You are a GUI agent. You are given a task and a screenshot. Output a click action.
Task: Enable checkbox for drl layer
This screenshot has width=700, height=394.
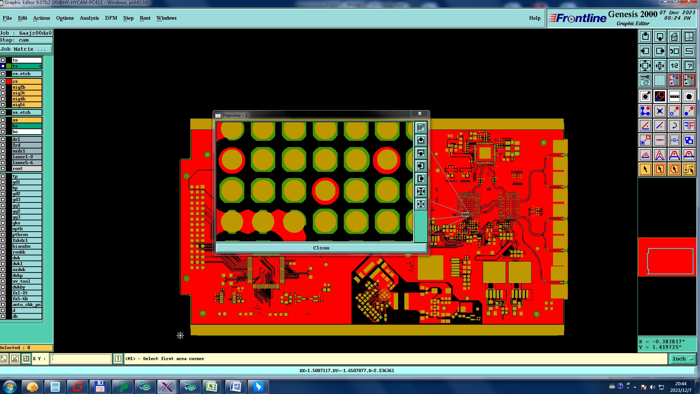tap(3, 139)
